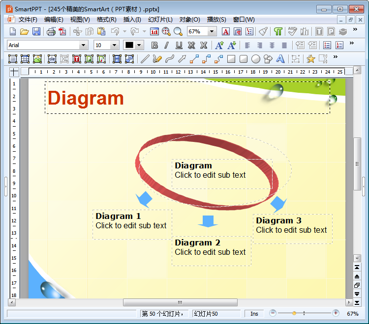Screen dimensions: 369x324
Task: Insert a table frame
Action: [x=25, y=59]
